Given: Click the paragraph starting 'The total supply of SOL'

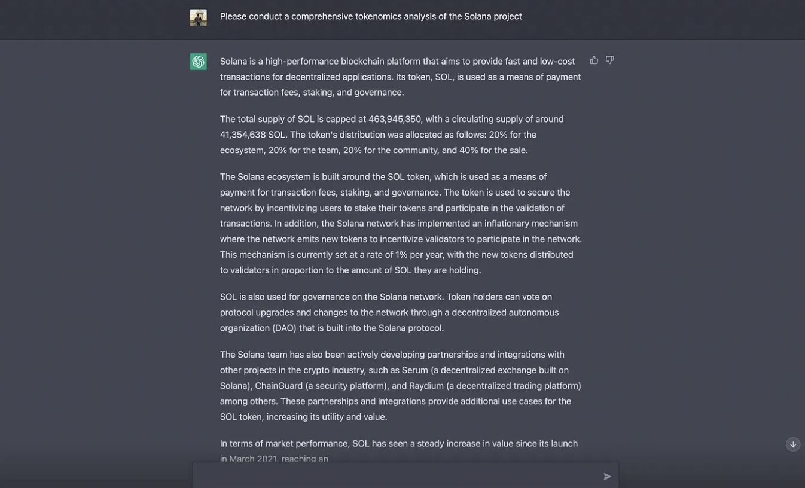Looking at the screenshot, I should [x=392, y=135].
